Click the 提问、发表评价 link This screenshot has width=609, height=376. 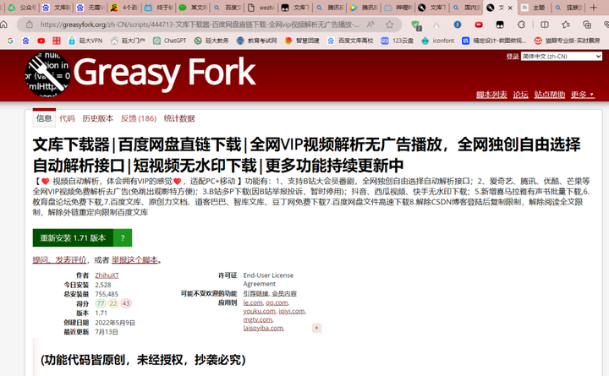point(59,260)
